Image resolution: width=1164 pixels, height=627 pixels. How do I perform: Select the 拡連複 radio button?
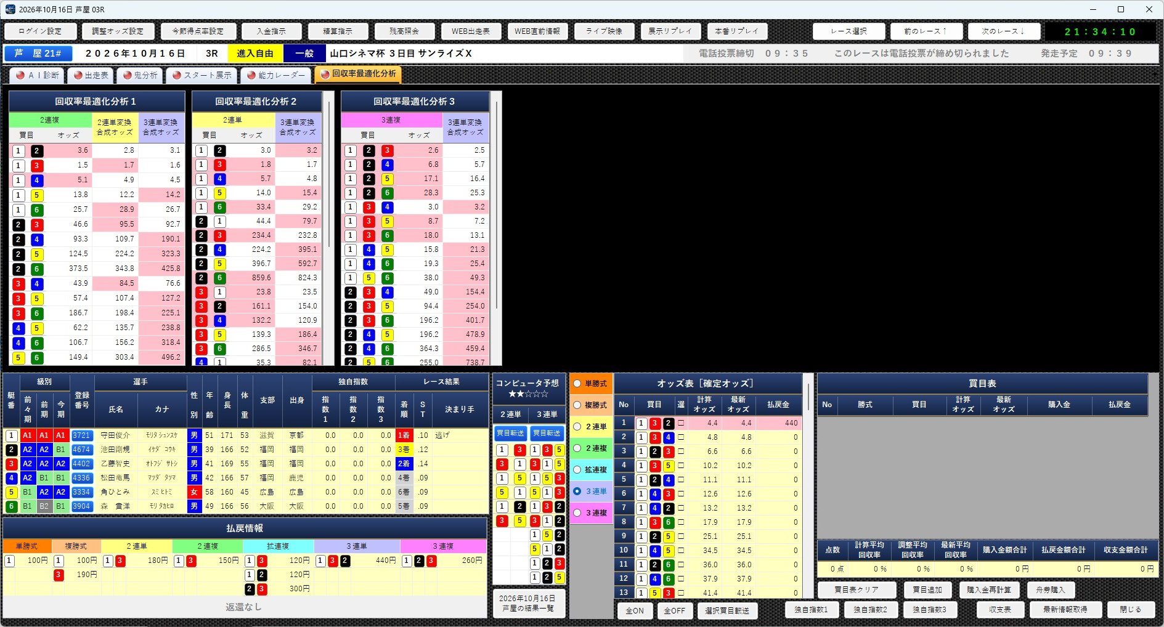coord(577,469)
